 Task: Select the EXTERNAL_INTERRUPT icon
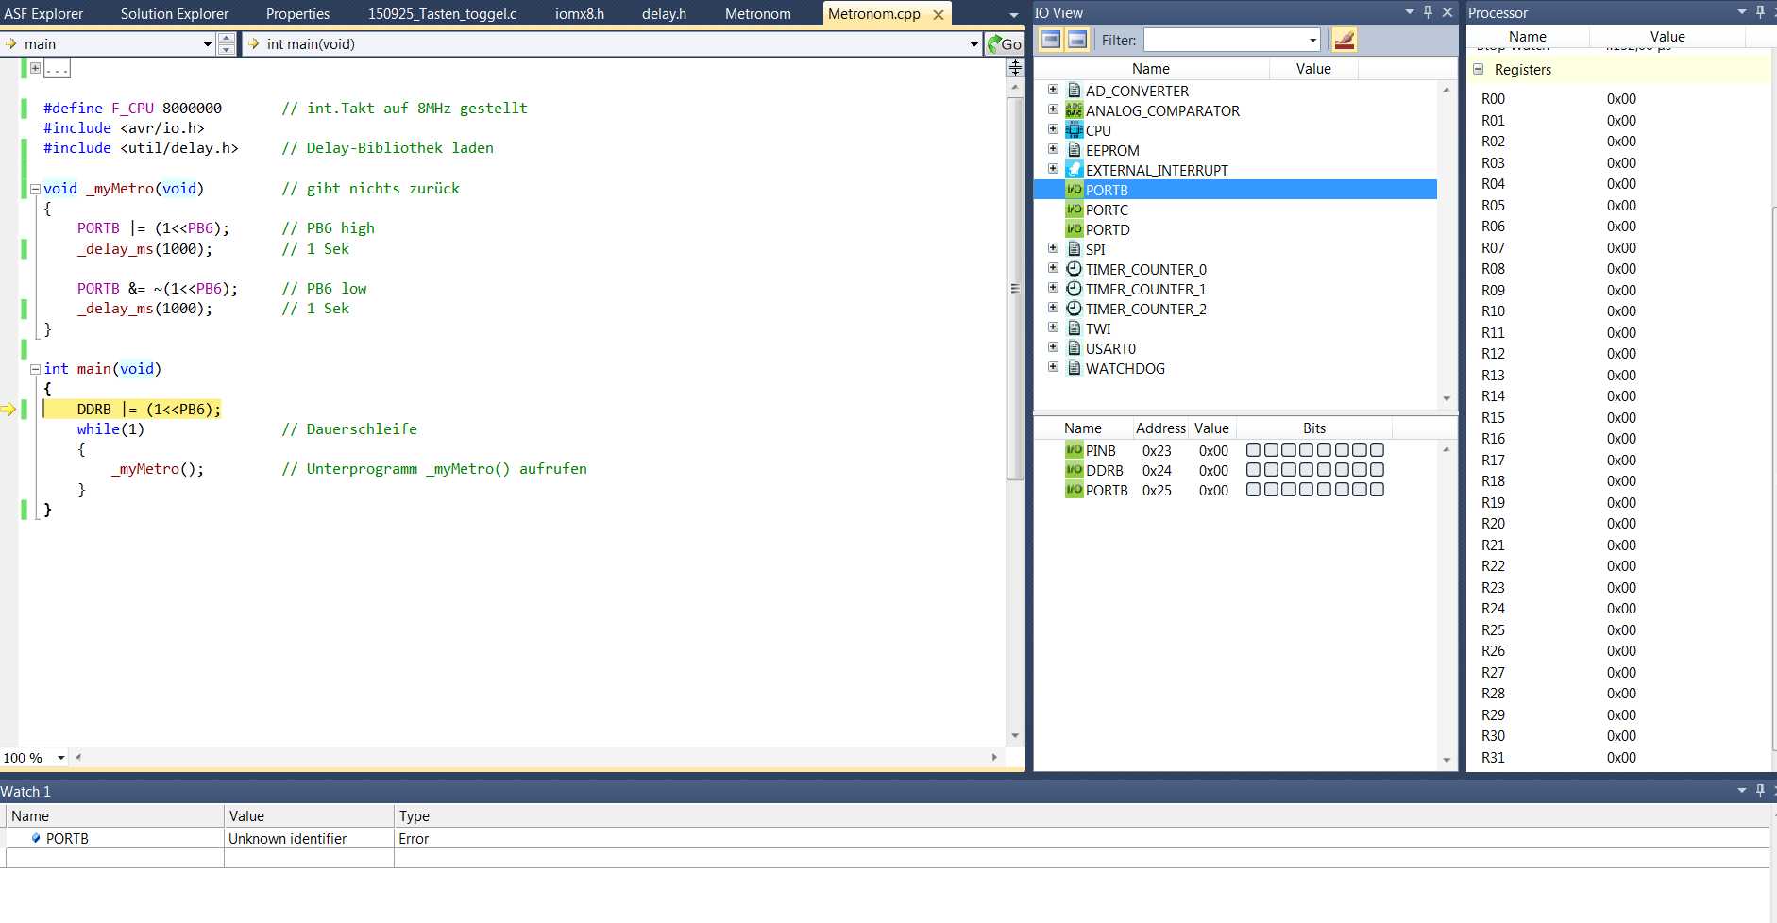(1074, 169)
